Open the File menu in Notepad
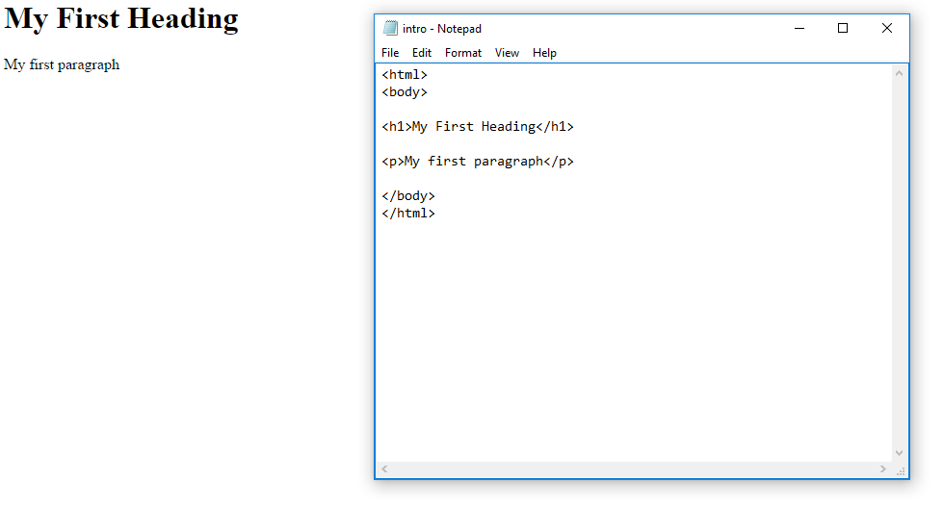 pos(390,53)
